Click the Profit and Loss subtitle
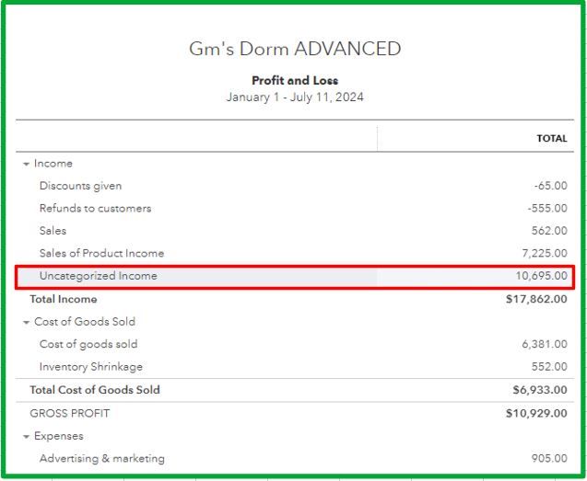The height and width of the screenshot is (481, 587). [x=295, y=80]
